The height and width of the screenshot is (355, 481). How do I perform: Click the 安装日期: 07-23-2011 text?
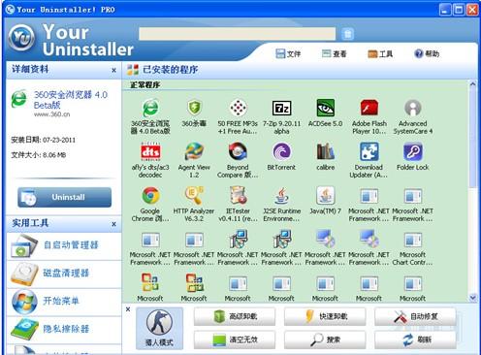43,140
